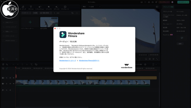Viewport: 191px width, 108px height.
Task: Click the speed clock icon in timeline toolbar
Action: pos(36,64)
